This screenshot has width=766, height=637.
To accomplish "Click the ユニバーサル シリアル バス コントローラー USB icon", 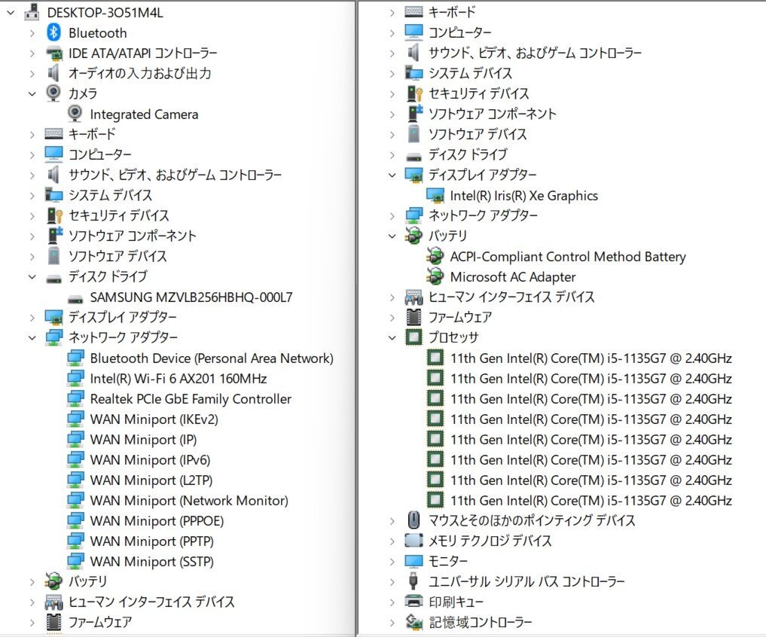I will [x=414, y=581].
